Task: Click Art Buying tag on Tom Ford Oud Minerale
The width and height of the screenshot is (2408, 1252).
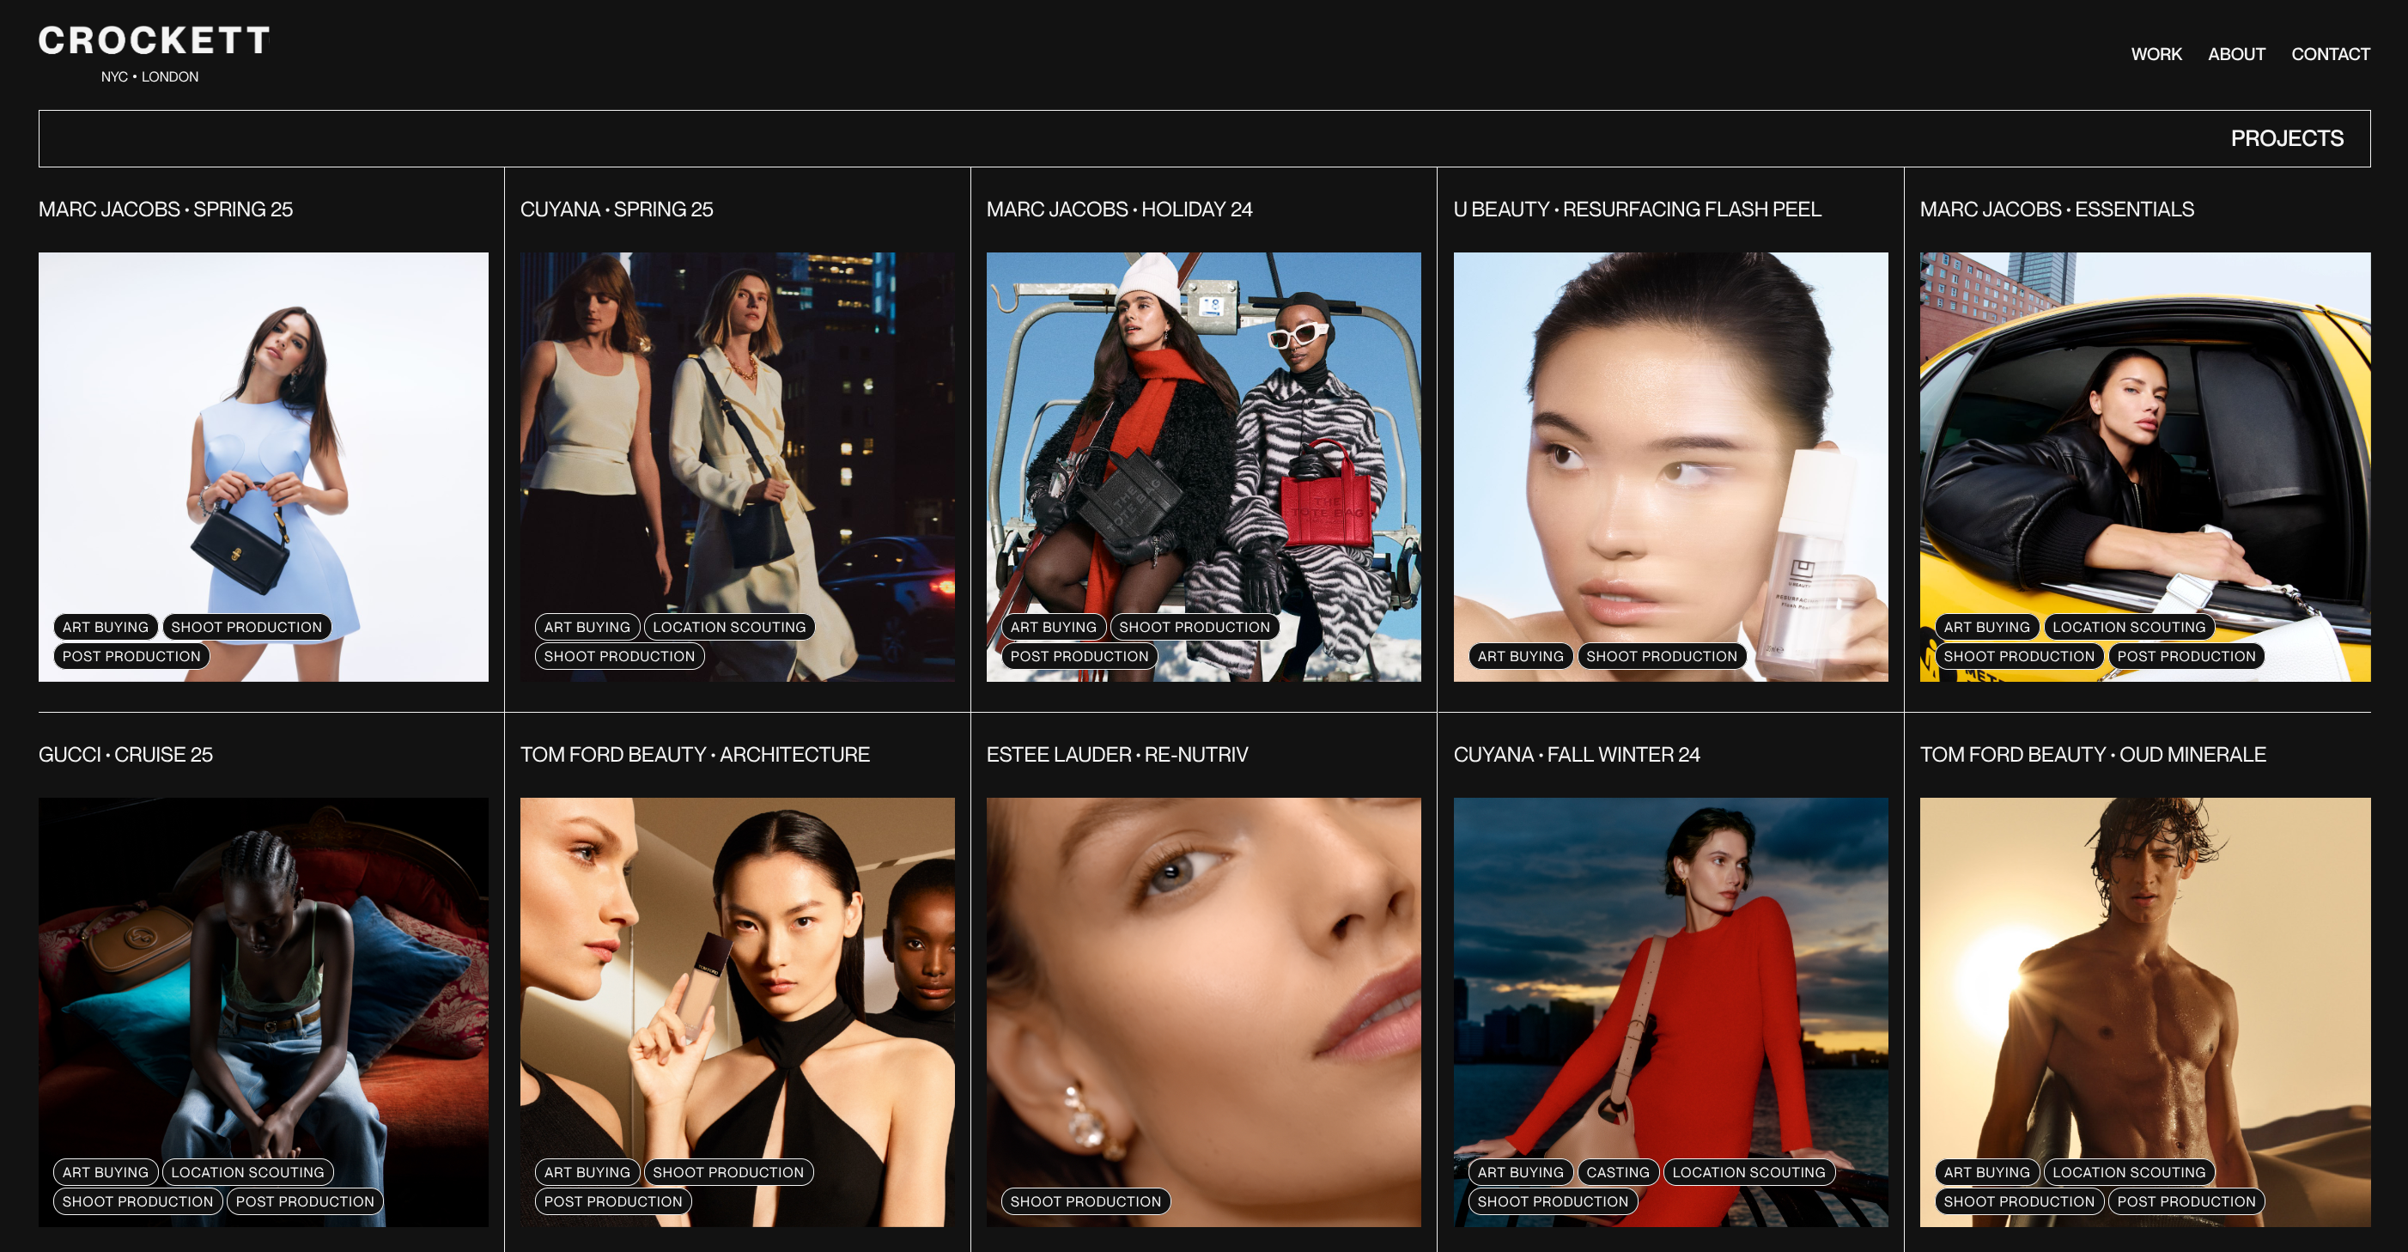Action: 1987,1172
